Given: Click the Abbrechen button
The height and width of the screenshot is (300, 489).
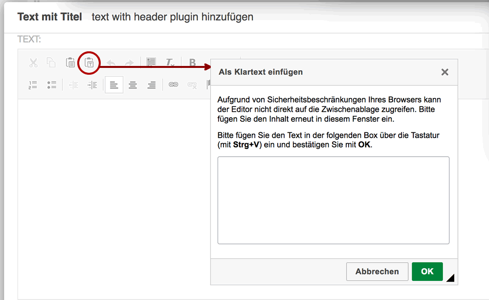Looking at the screenshot, I should [377, 271].
